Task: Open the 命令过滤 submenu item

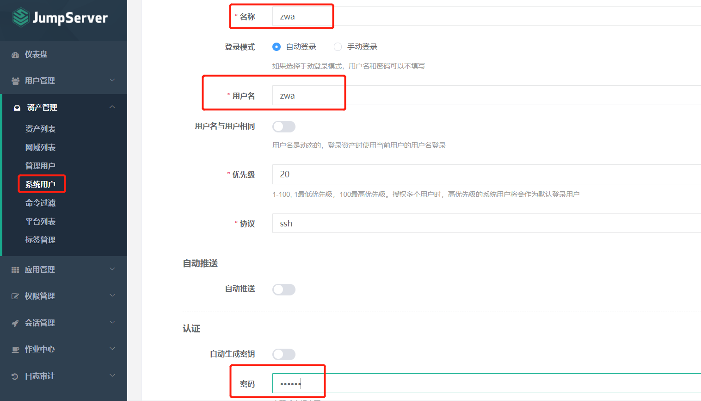Action: [40, 203]
